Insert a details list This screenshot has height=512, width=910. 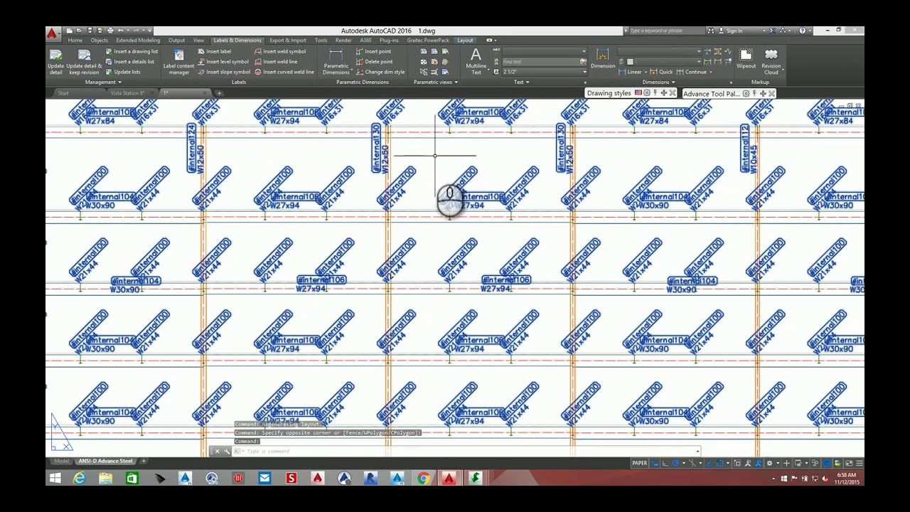(129, 62)
